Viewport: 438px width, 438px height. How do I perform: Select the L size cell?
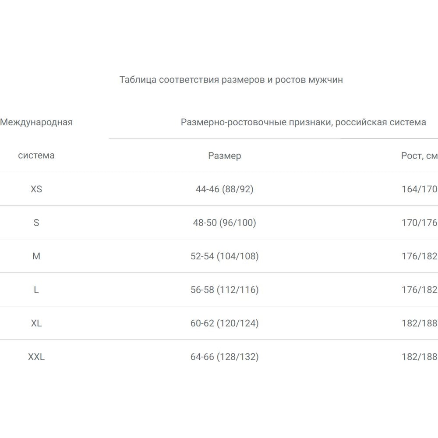(36, 290)
